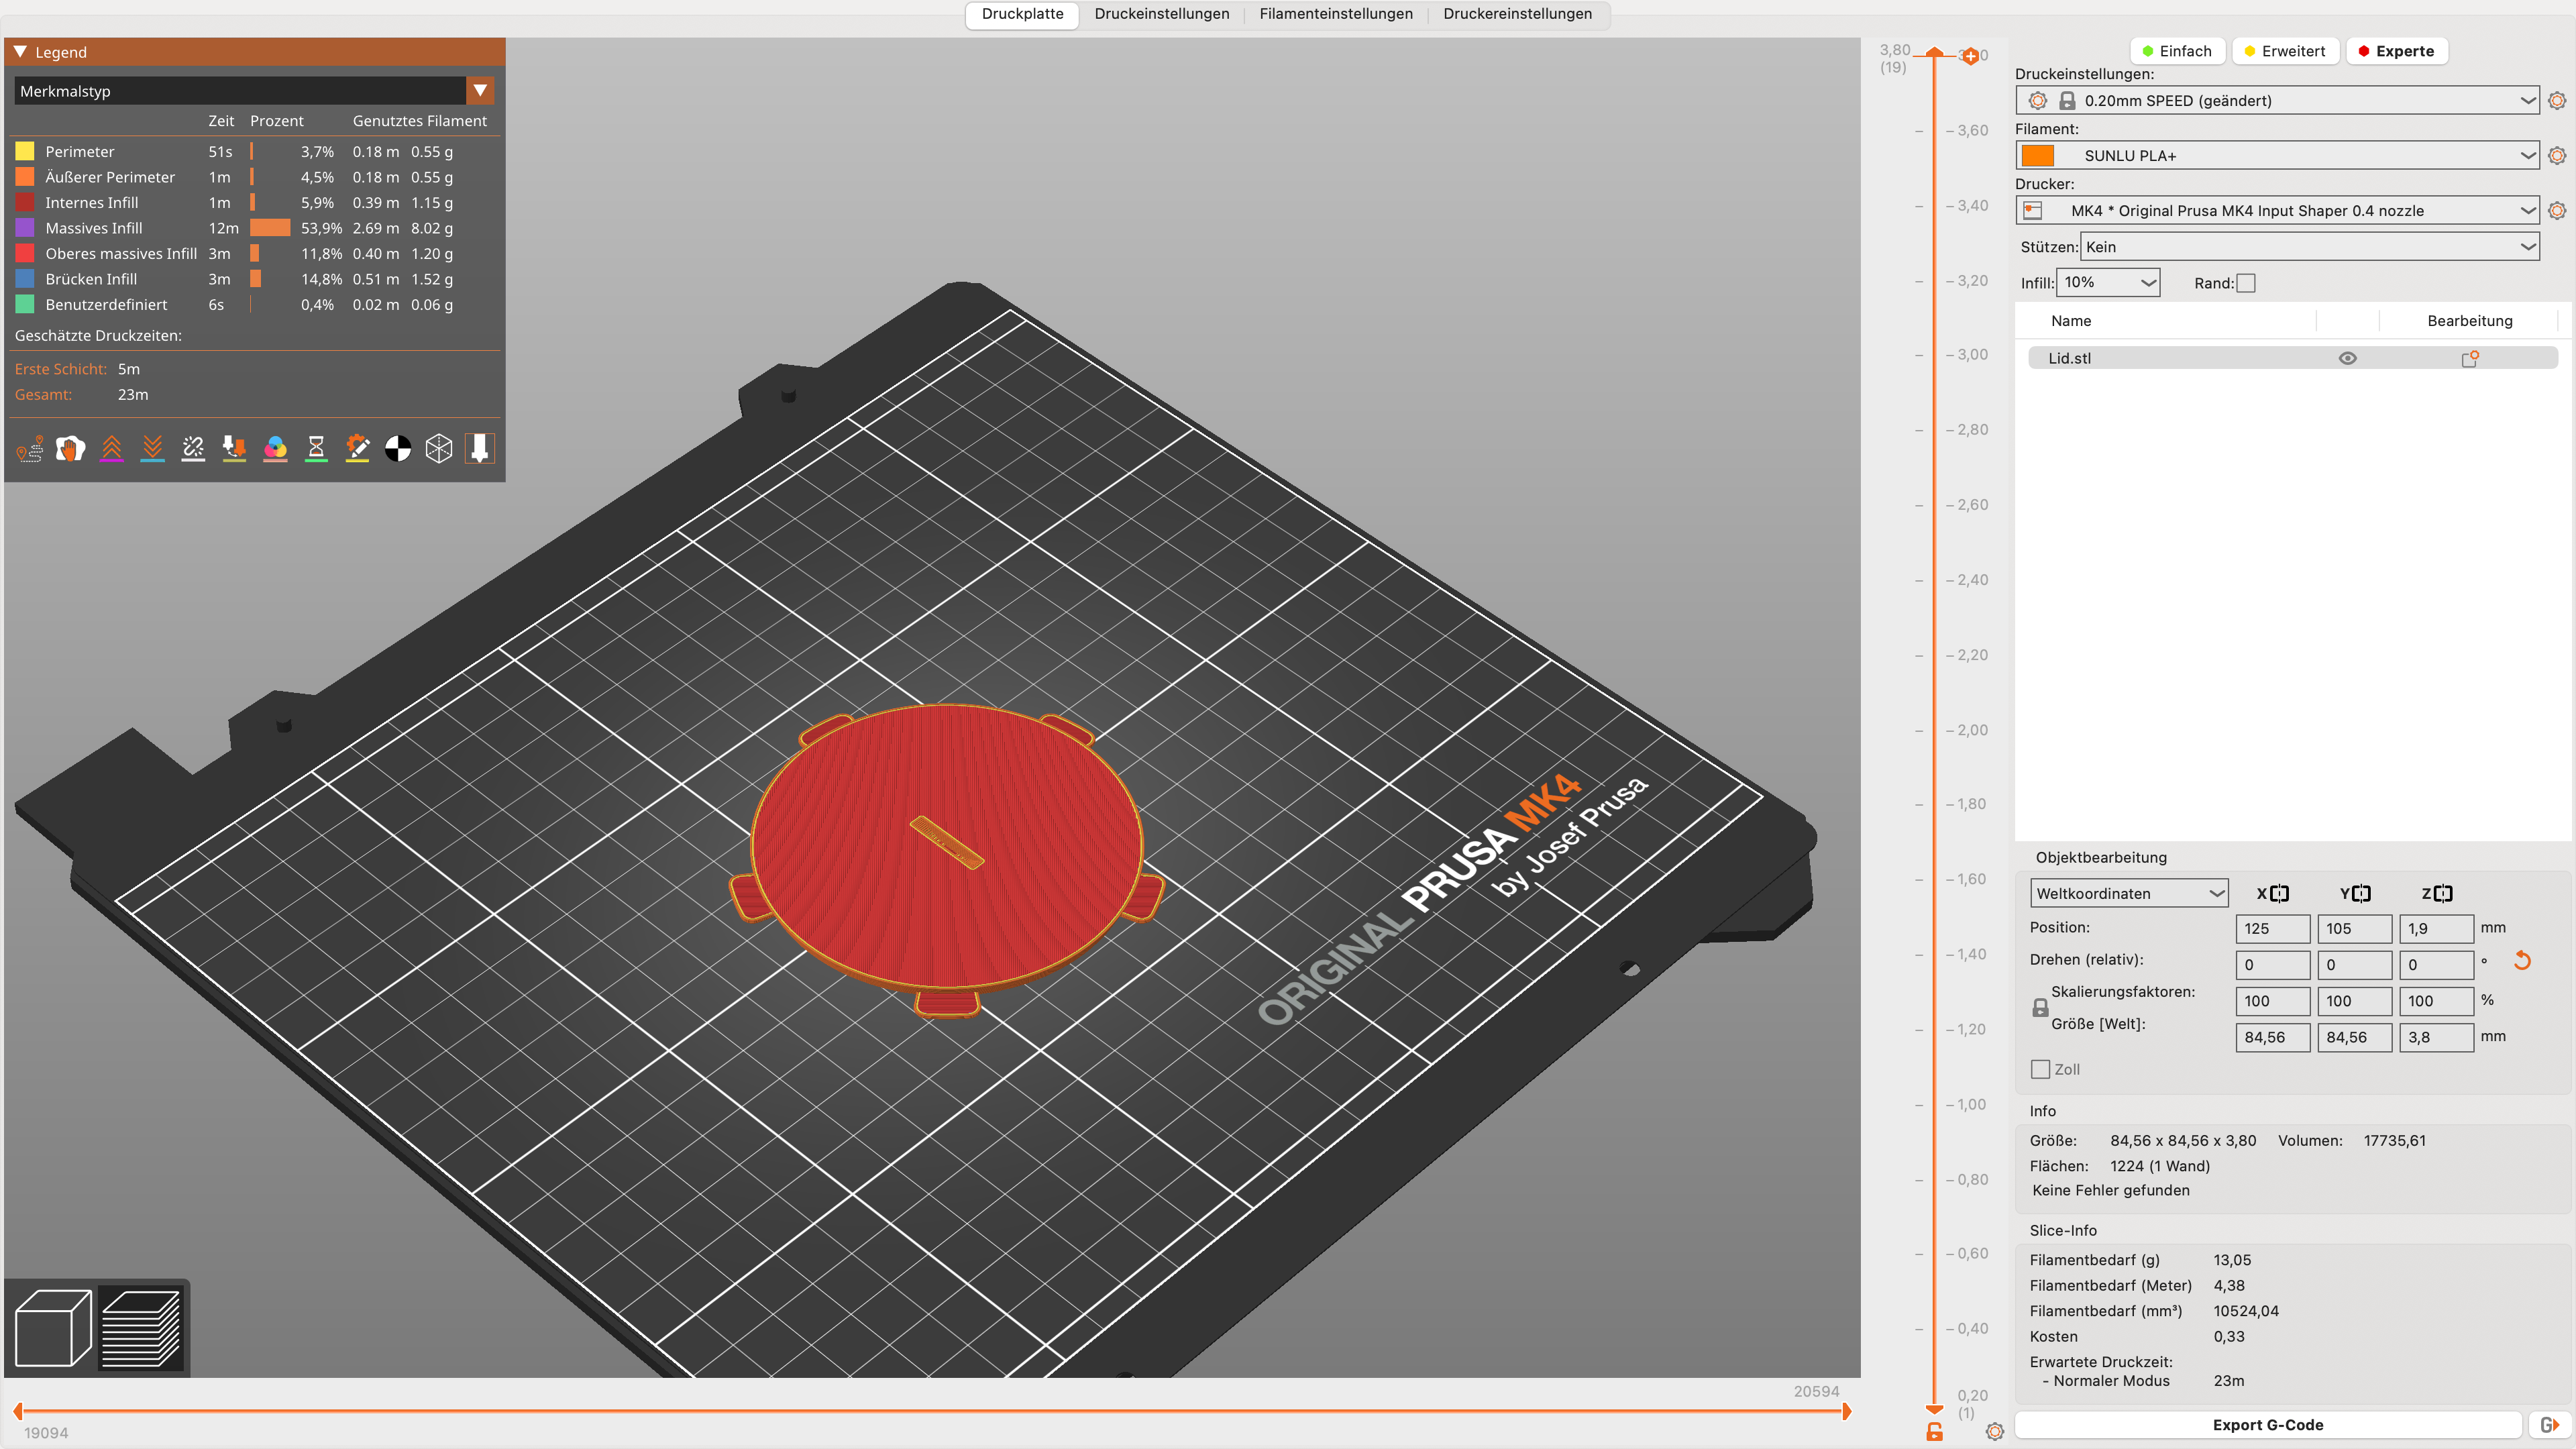2576x1449 pixels.
Task: Switch to Filamenteinstellungen tab
Action: point(1335,14)
